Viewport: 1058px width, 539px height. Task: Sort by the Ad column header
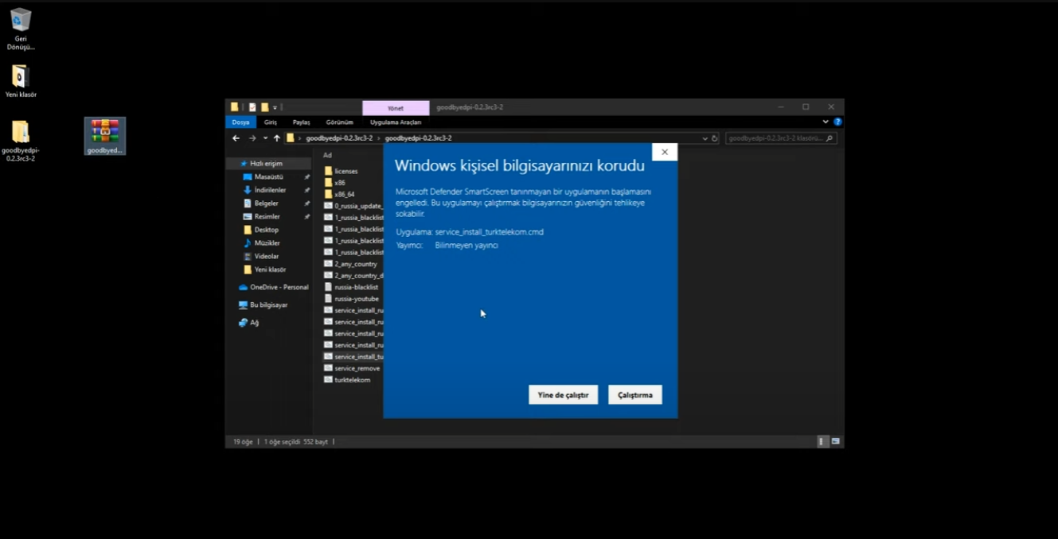click(327, 155)
